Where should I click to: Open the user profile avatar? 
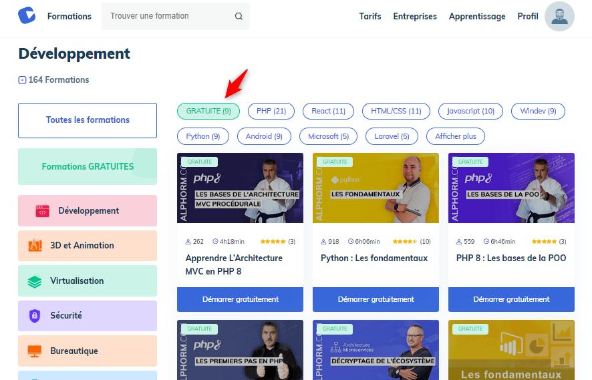[x=559, y=16]
